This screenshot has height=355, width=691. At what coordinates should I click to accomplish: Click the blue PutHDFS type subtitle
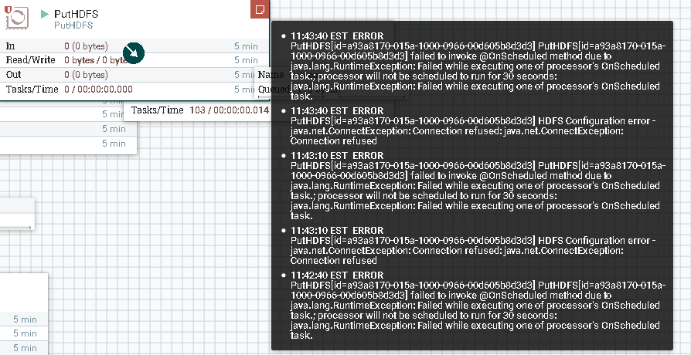tap(73, 25)
